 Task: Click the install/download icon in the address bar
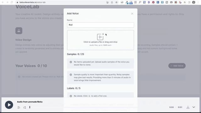click(107, 2)
